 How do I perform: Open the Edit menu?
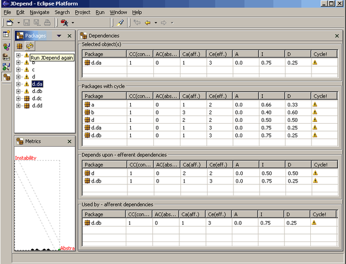pos(20,12)
